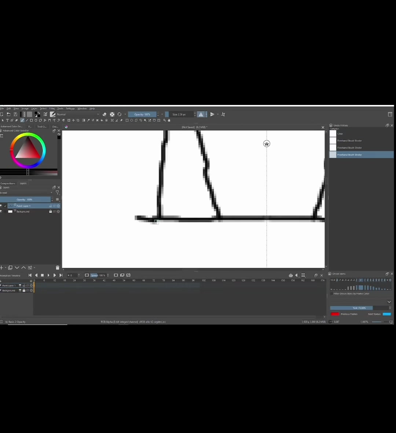
Task: Open the timeline hamburger settings menu
Action: pos(303,275)
